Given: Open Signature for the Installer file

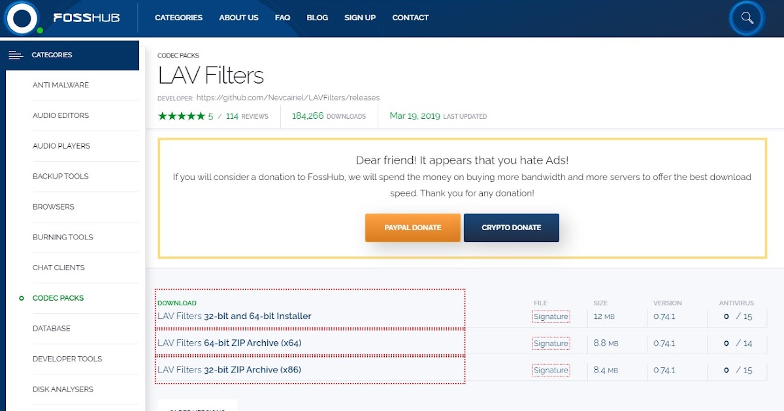Looking at the screenshot, I should click(x=551, y=316).
